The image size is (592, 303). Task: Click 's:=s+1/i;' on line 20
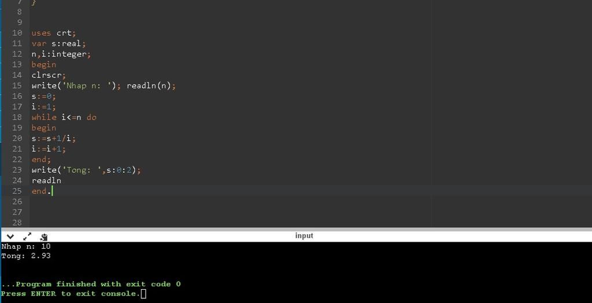54,139
